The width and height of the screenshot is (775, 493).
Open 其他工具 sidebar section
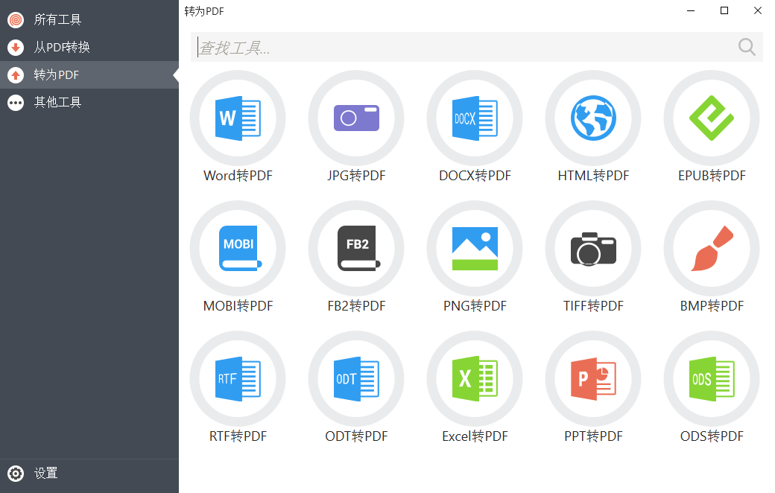coord(89,103)
